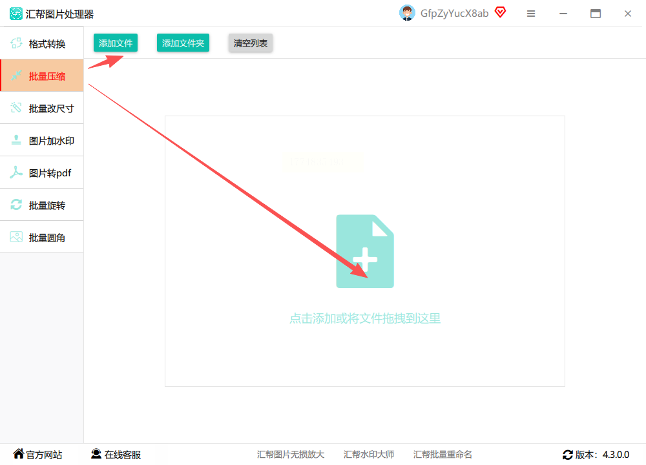Open the 批量改尺寸 section
This screenshot has height=465, width=646.
(41, 108)
